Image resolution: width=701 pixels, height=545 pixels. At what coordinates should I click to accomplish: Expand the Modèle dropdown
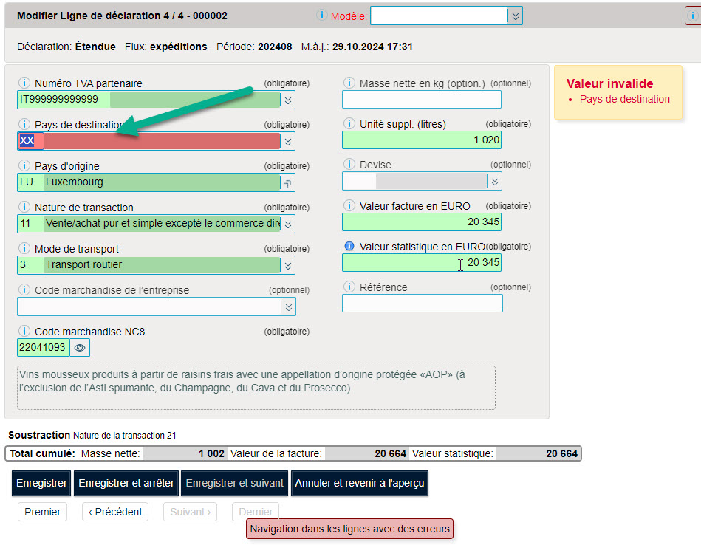[x=516, y=16]
